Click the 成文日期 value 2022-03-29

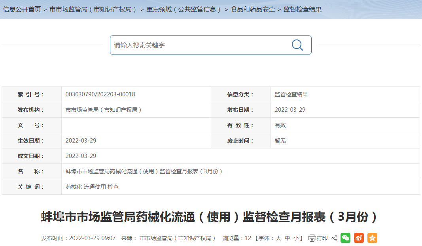coord(81,156)
